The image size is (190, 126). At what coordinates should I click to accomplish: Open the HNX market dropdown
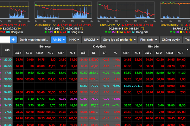(x=74, y=40)
